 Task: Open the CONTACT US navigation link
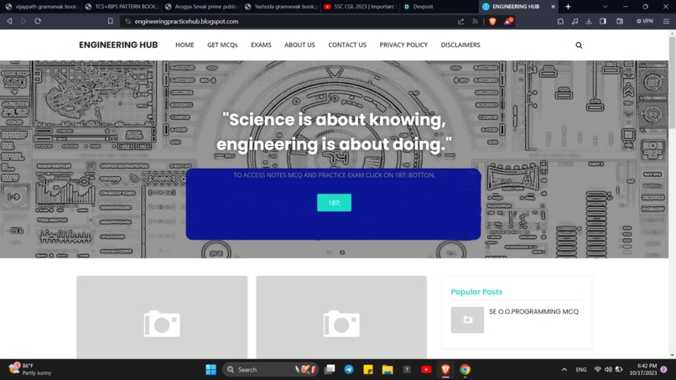347,44
